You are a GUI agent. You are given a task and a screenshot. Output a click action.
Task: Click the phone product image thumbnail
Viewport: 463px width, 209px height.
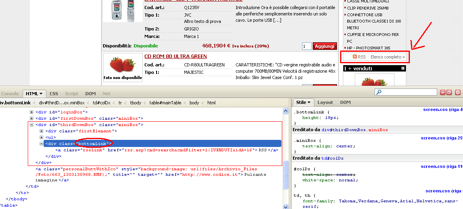(x=122, y=11)
